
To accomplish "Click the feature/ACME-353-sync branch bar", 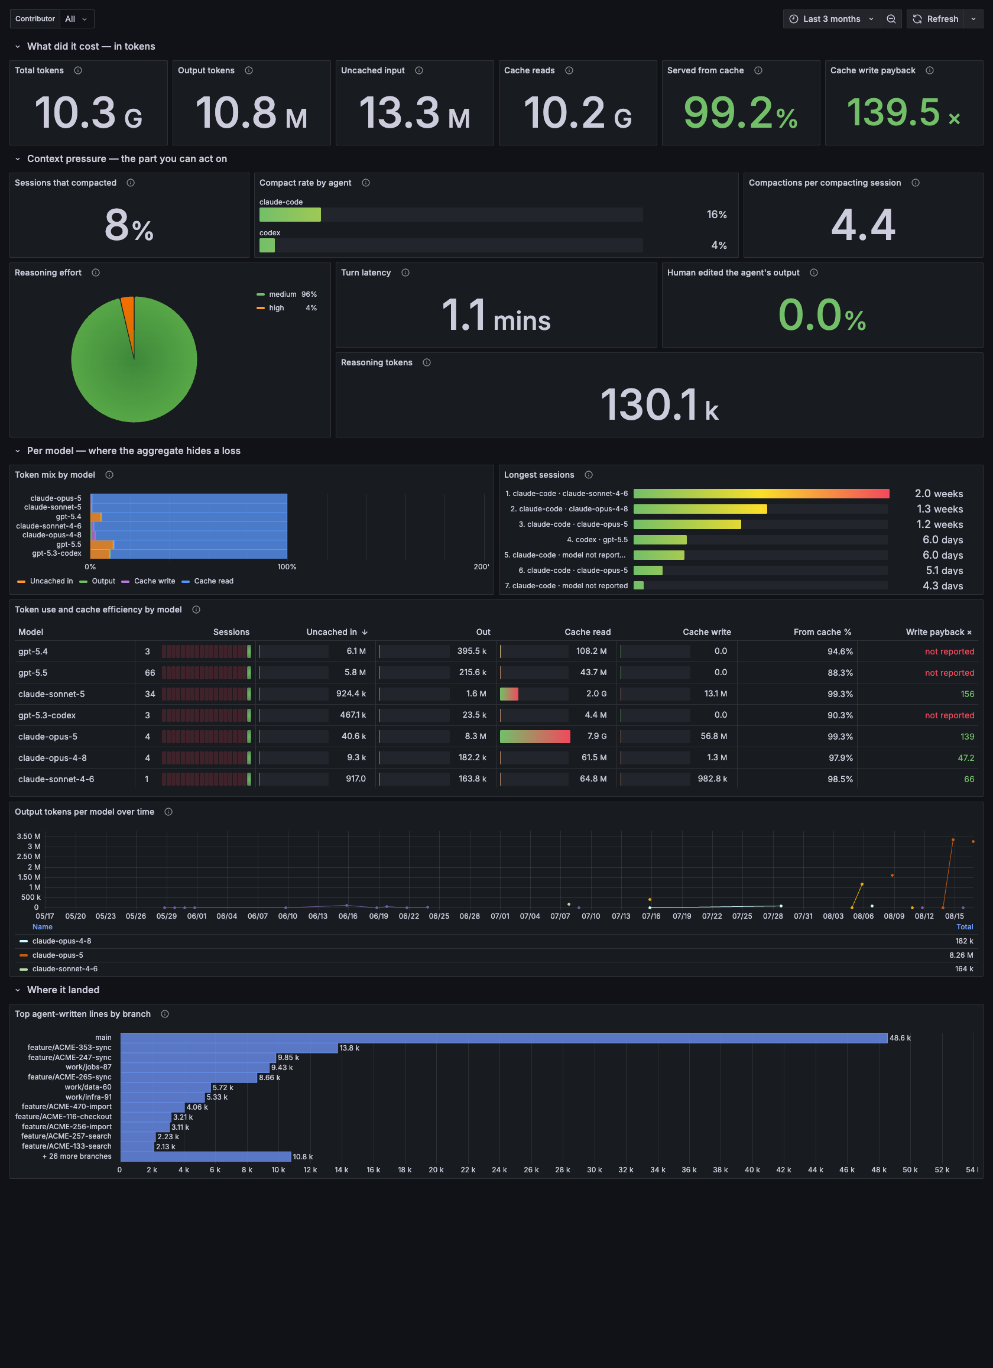I will pyautogui.click(x=229, y=1048).
